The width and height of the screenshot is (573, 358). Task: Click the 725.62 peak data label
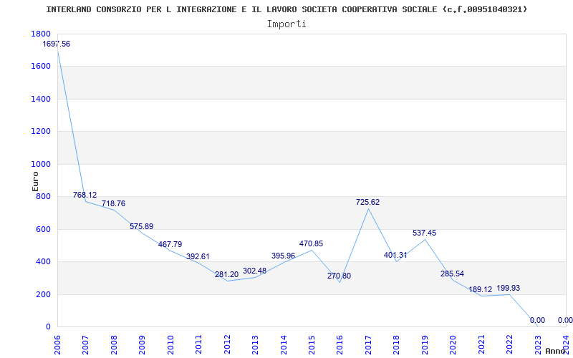(368, 202)
